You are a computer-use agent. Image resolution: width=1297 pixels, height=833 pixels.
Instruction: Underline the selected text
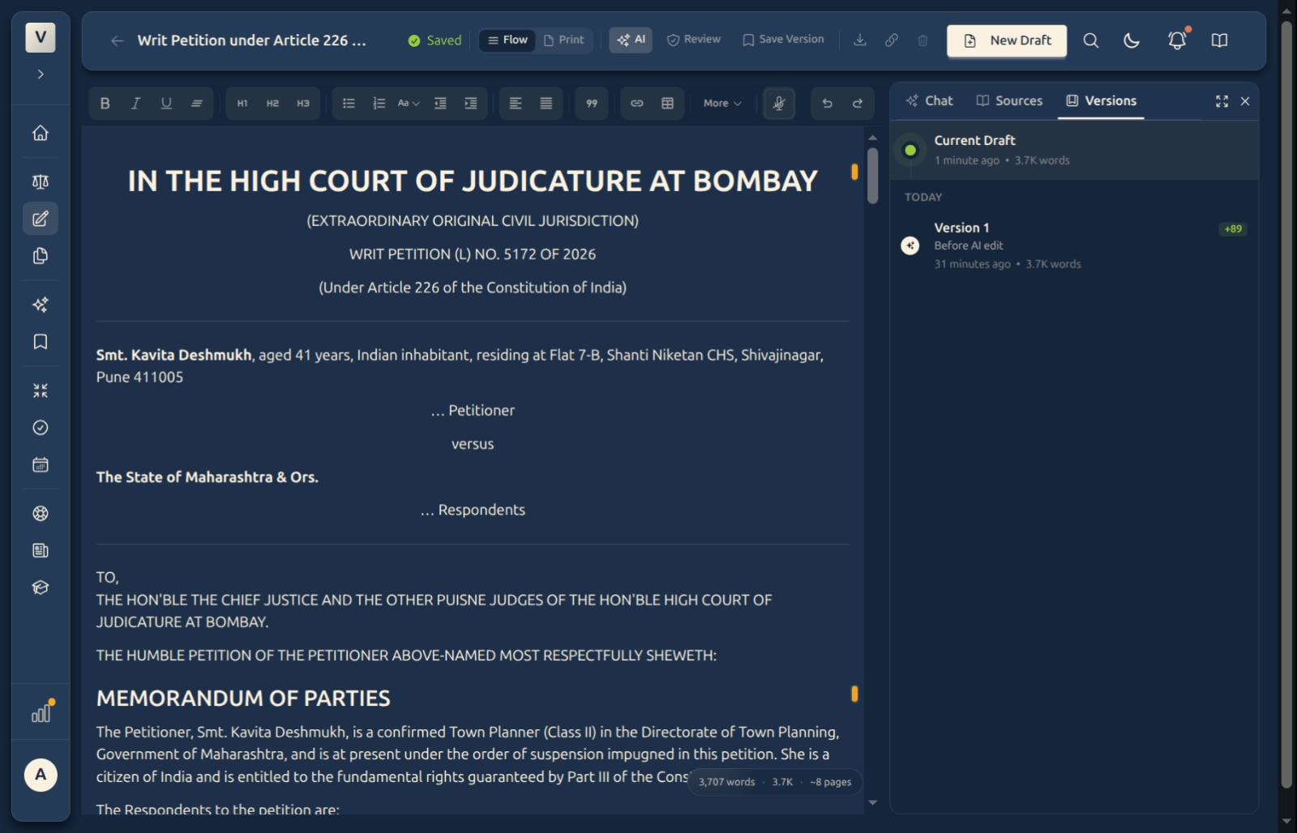166,103
